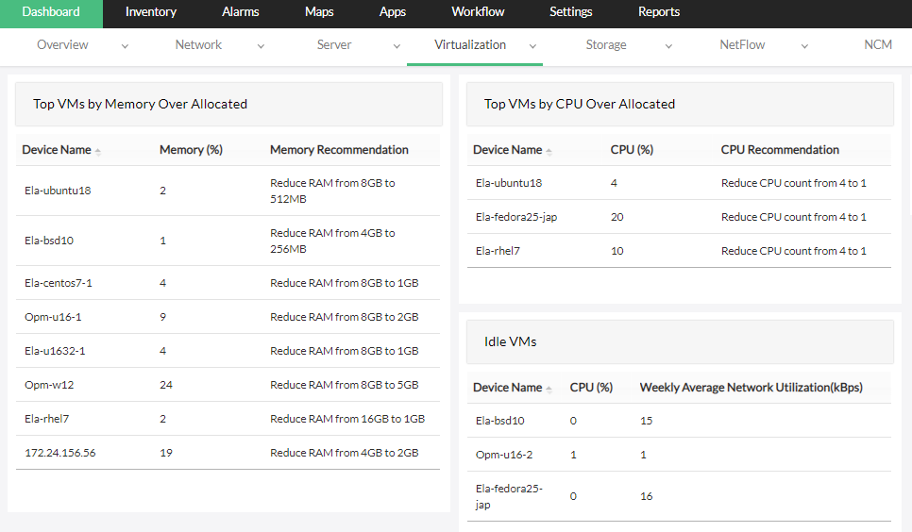Screen dimensions: 912x532
Task: Select the Storage dashboard tab
Action: pos(606,44)
